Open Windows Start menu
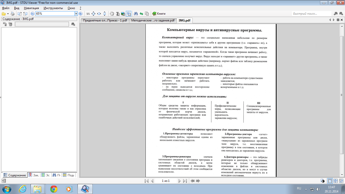Viewport: 345px width, 194px height. (7, 189)
